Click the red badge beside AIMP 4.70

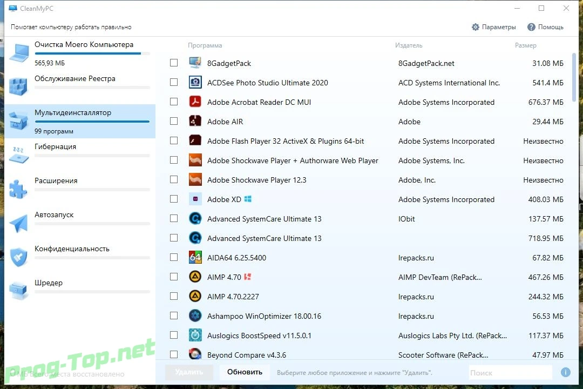click(x=248, y=277)
